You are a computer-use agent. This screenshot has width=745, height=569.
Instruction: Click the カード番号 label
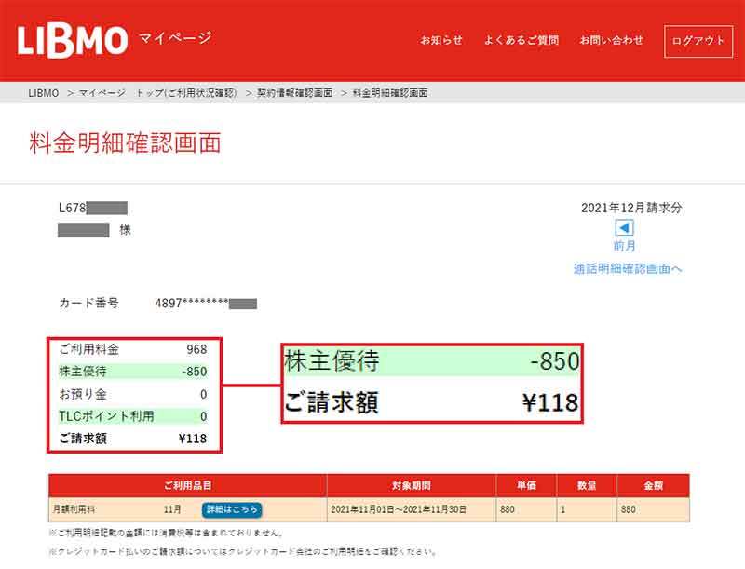88,303
